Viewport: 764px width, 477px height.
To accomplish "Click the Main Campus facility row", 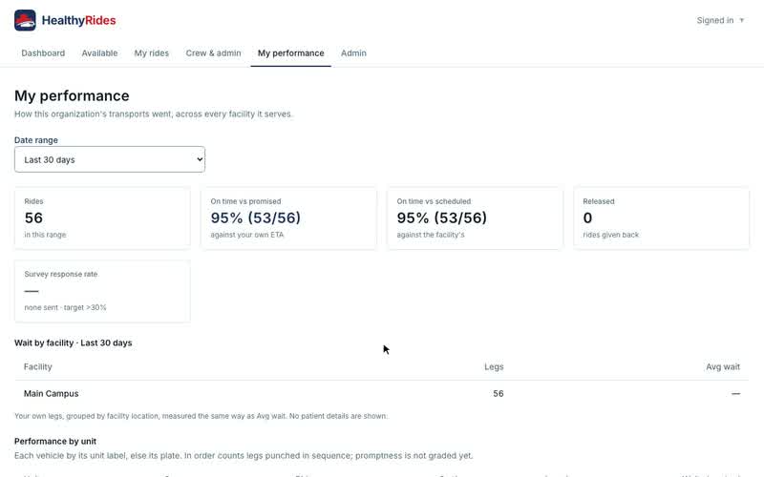I will click(x=381, y=394).
